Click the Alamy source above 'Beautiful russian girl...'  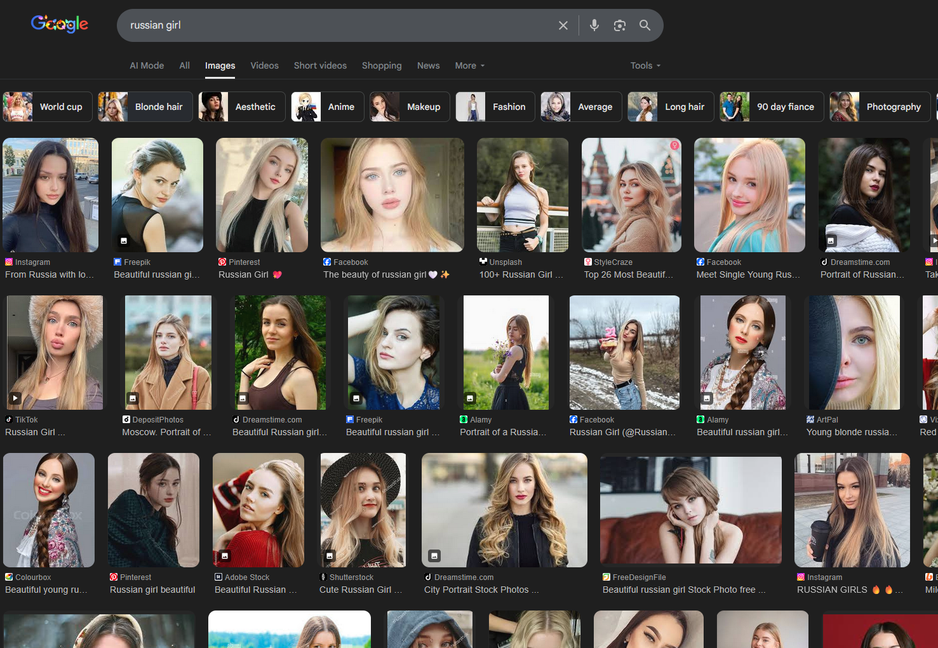pyautogui.click(x=713, y=419)
